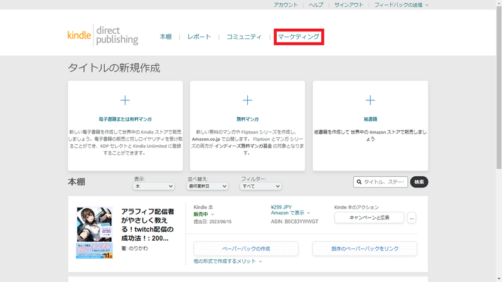Click the plus icon for 紙書籍
The width and height of the screenshot is (502, 282).
[370, 100]
